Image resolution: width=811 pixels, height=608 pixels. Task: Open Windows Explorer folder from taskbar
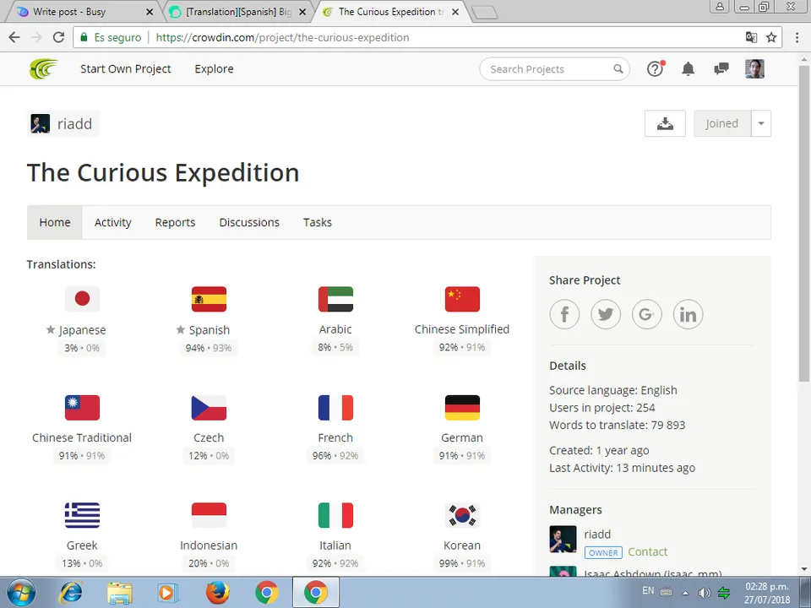tap(120, 593)
